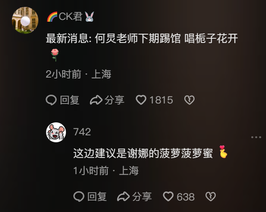
Task: Like CK君's comment with heart icon
Action: tap(141, 100)
